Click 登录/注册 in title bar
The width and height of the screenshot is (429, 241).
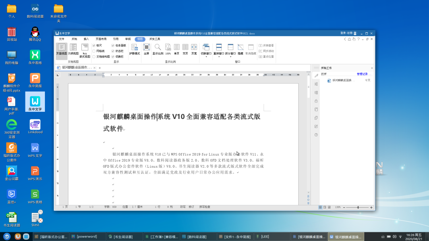pos(346,33)
